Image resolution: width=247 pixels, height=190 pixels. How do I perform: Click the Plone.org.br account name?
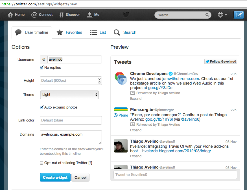point(142,110)
